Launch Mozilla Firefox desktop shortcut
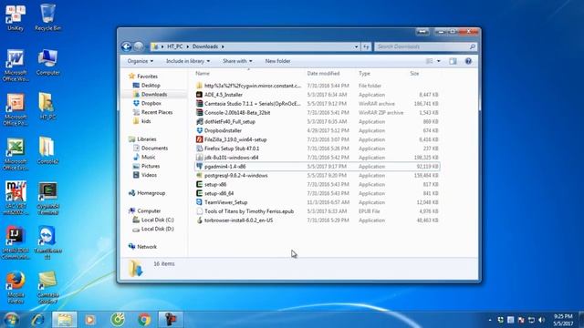 tap(16, 288)
